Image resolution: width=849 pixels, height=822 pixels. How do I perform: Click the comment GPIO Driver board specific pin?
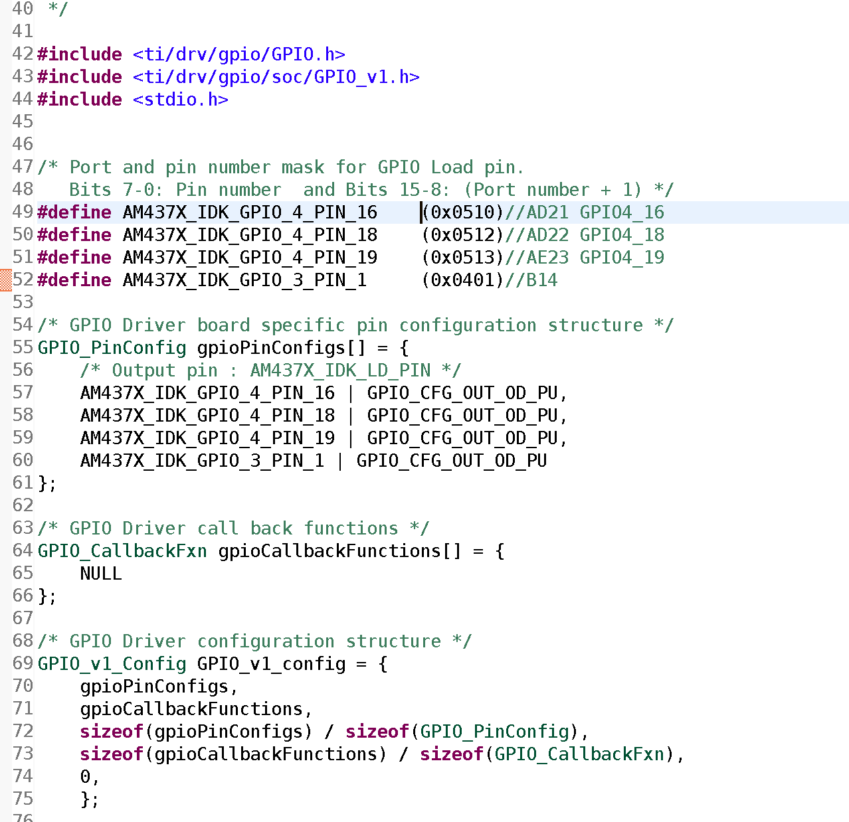[x=355, y=325]
